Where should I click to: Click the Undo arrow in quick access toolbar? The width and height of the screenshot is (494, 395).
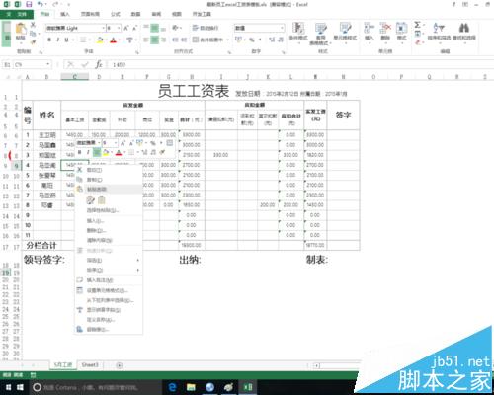click(41, 4)
